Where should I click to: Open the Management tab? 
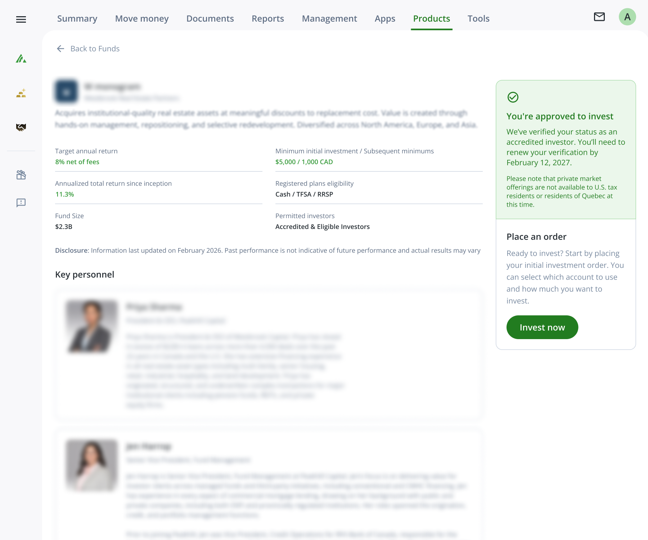pos(329,18)
